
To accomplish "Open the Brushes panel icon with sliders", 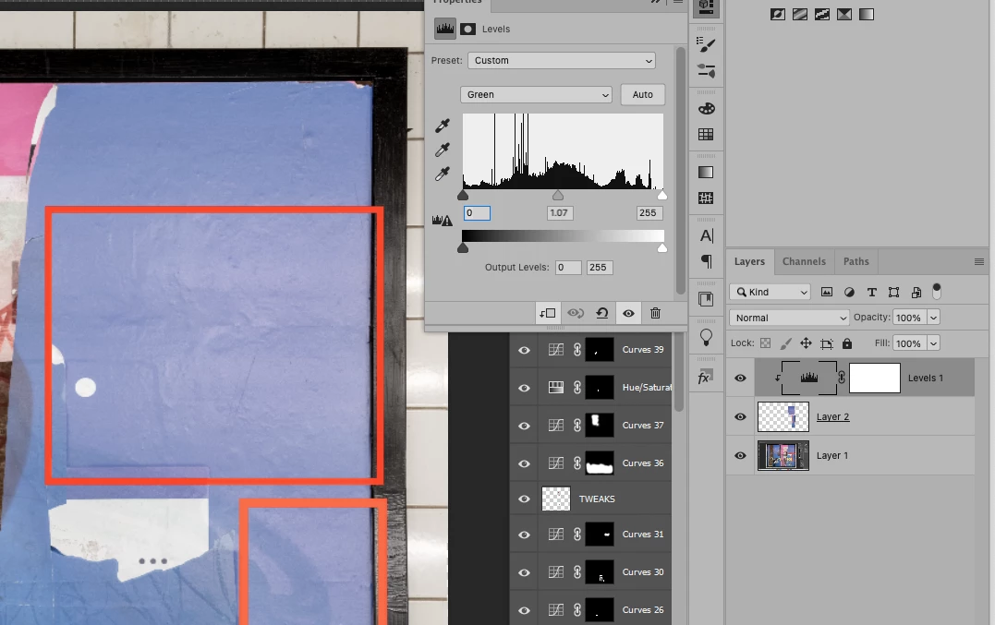I will click(706, 70).
